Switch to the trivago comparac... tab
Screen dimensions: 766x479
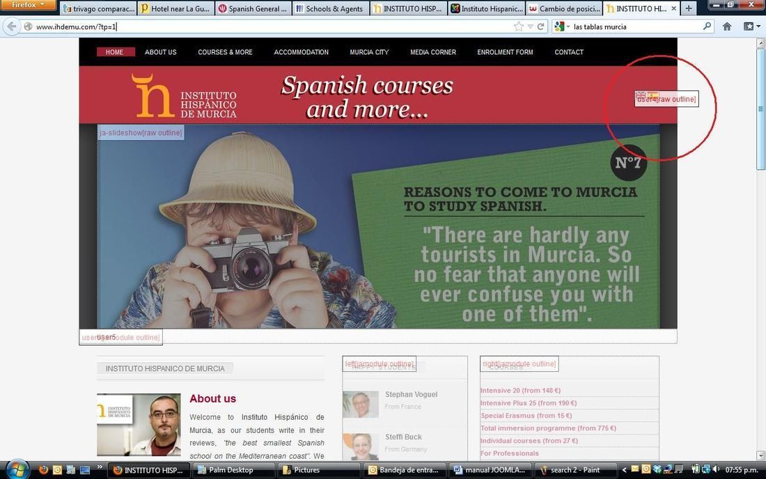pyautogui.click(x=98, y=8)
